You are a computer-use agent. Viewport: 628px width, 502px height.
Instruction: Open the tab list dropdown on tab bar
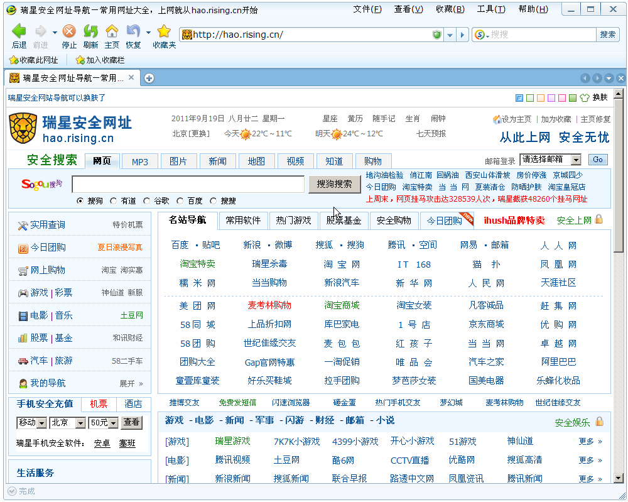click(609, 78)
